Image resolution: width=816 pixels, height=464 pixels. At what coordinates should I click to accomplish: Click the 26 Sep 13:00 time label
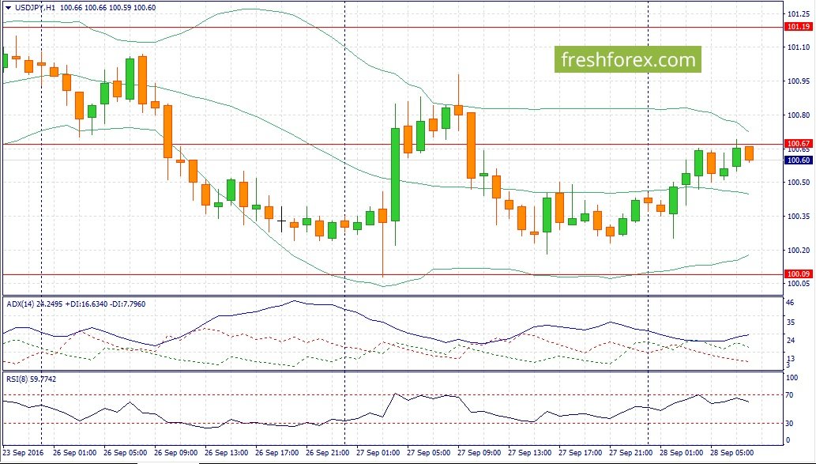coord(227,453)
